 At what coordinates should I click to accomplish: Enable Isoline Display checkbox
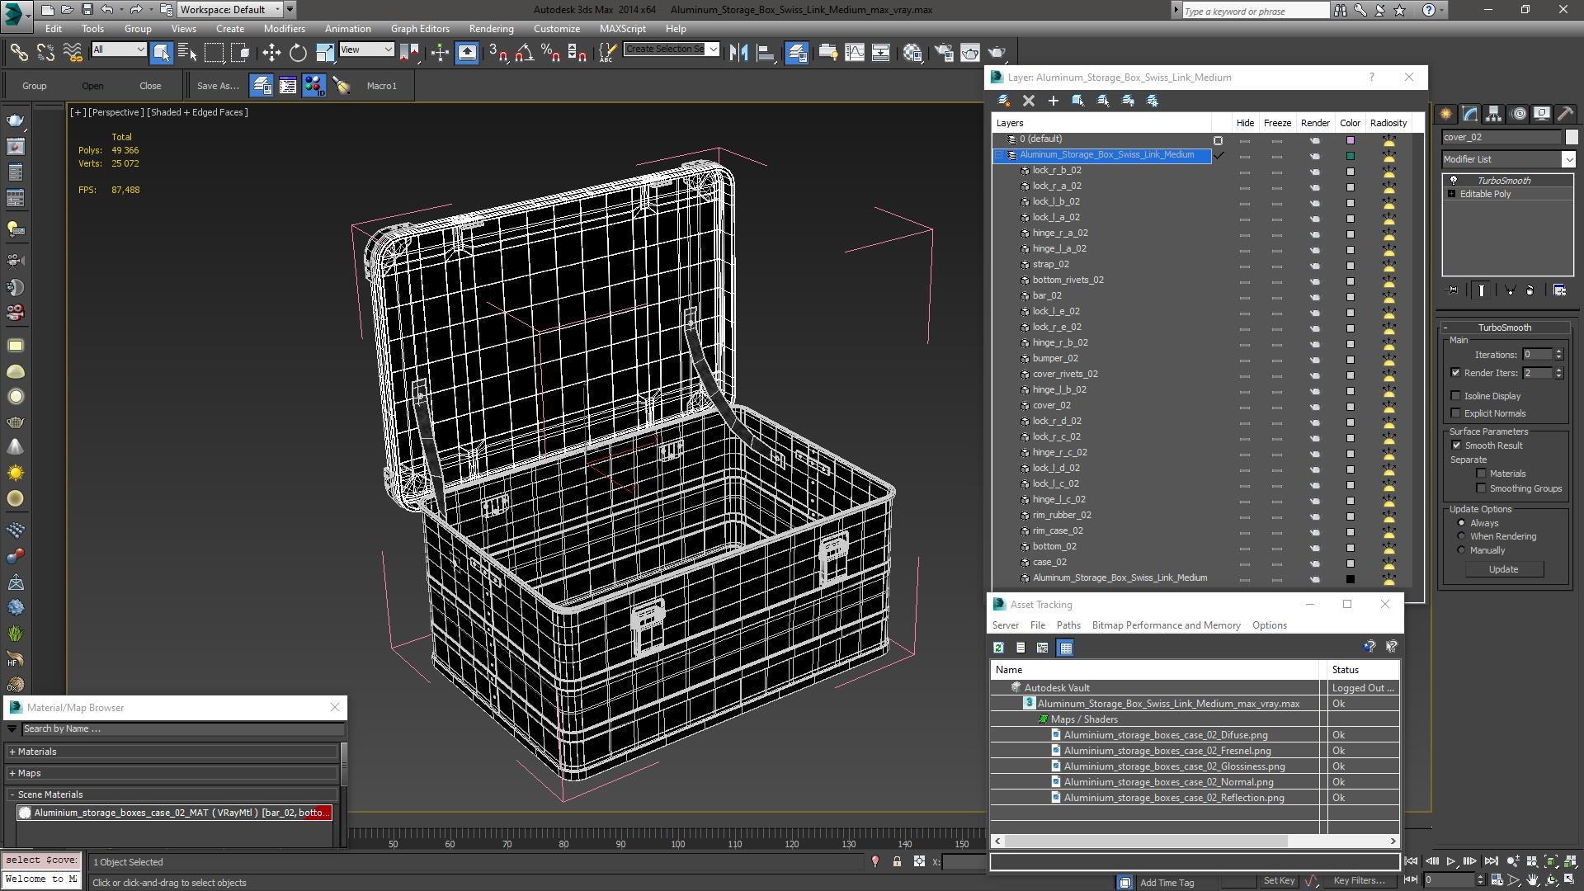point(1456,396)
